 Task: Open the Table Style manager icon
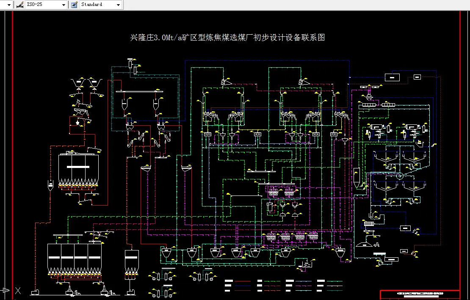[x=75, y=5]
